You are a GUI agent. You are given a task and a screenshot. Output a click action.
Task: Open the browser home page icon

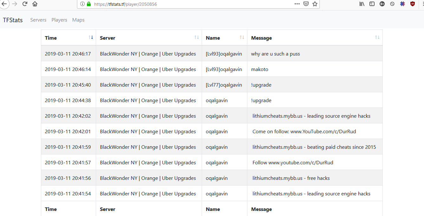coord(35,4)
